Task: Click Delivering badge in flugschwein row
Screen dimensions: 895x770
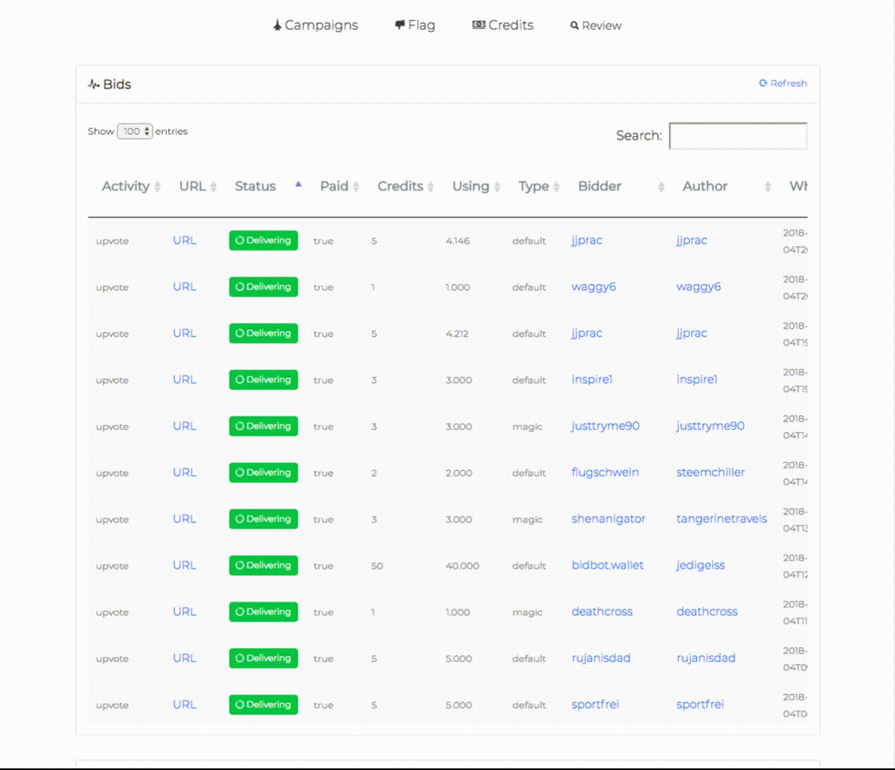Action: click(263, 473)
